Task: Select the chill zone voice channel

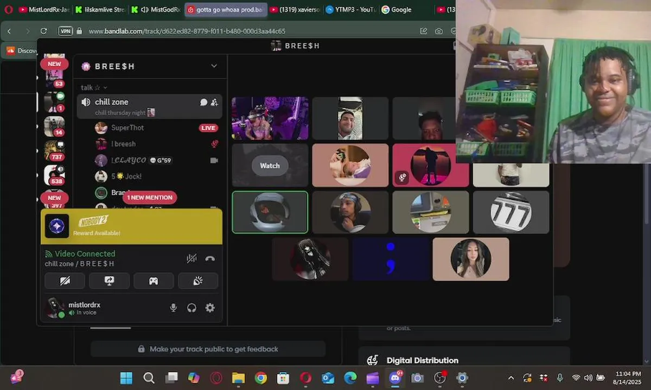Action: point(149,106)
